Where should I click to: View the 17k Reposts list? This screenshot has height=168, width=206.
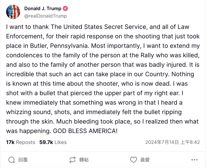point(21,142)
